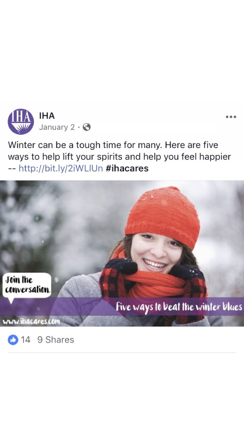The width and height of the screenshot is (244, 433).
Task: Open the IHA page name link
Action: pyautogui.click(x=47, y=116)
